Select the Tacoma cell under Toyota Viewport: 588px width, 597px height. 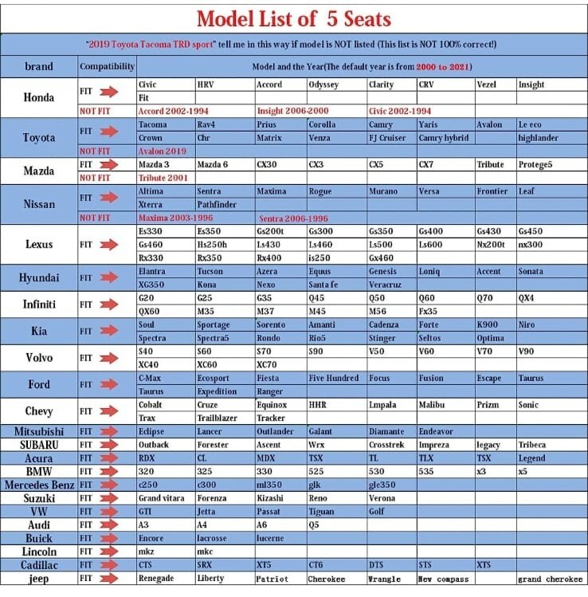tap(166, 124)
